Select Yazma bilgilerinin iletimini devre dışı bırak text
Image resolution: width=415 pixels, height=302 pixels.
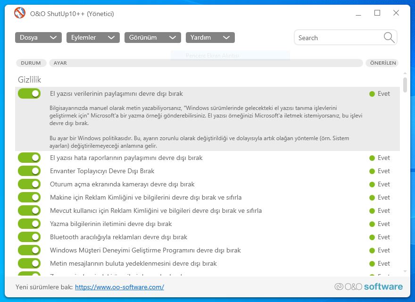point(111,224)
